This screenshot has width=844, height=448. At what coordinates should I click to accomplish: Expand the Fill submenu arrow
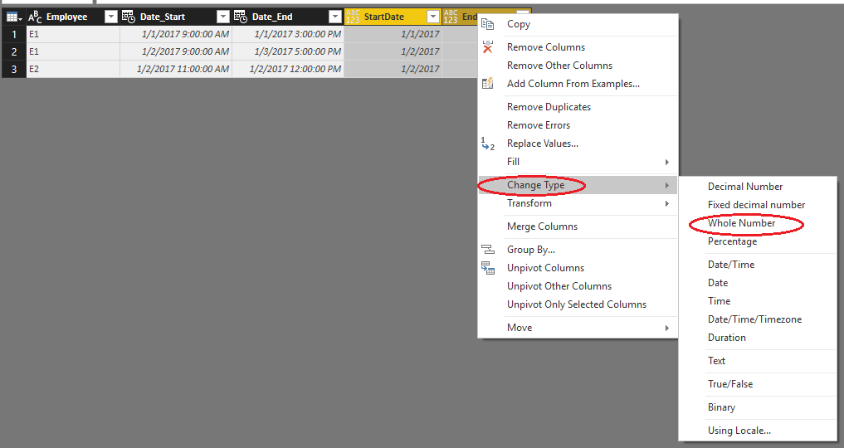click(x=667, y=162)
